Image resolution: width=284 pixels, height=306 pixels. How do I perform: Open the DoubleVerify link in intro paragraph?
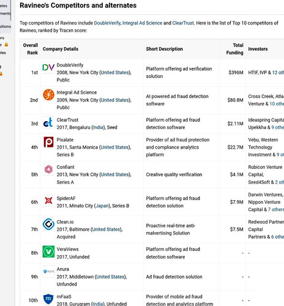click(x=107, y=23)
